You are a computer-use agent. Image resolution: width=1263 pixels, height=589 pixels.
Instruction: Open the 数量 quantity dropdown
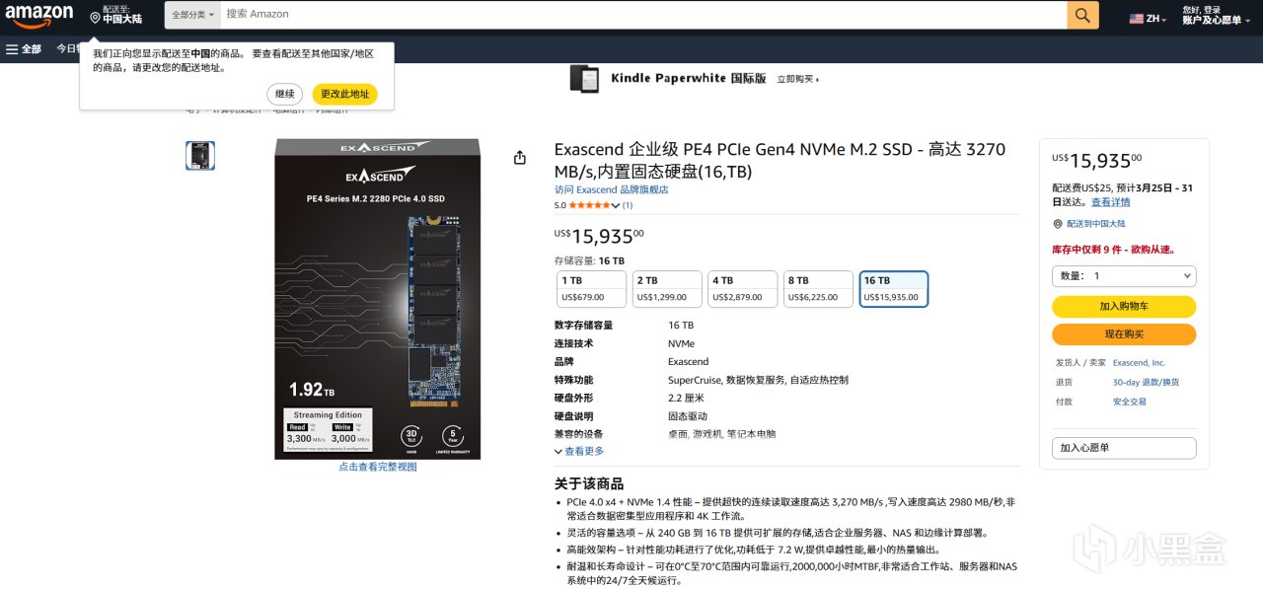pyautogui.click(x=1124, y=276)
